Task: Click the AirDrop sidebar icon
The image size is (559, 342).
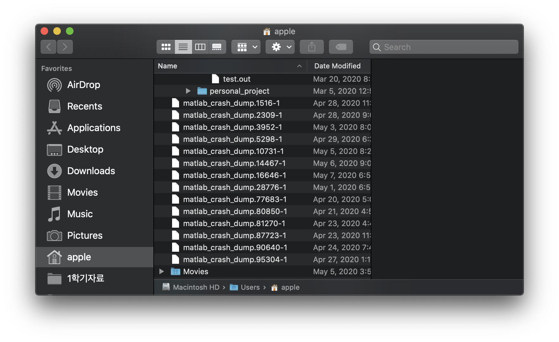Action: coord(55,85)
